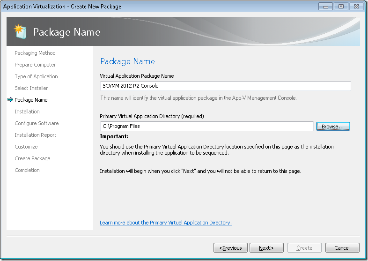Click the Virtual Application Package Name field
368x261 pixels.
click(225, 86)
